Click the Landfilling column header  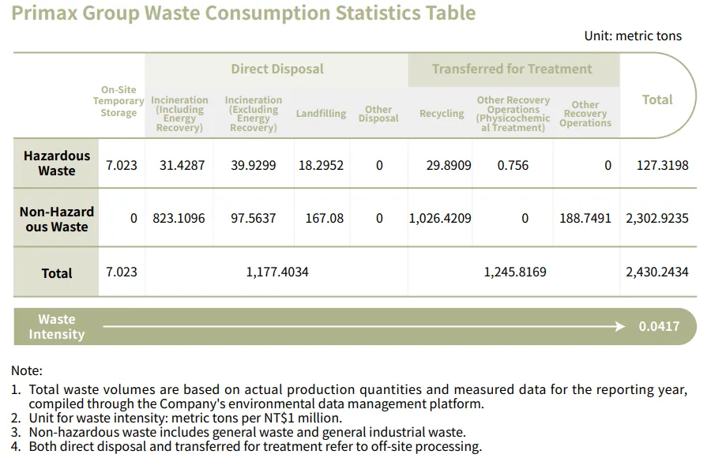tap(321, 114)
